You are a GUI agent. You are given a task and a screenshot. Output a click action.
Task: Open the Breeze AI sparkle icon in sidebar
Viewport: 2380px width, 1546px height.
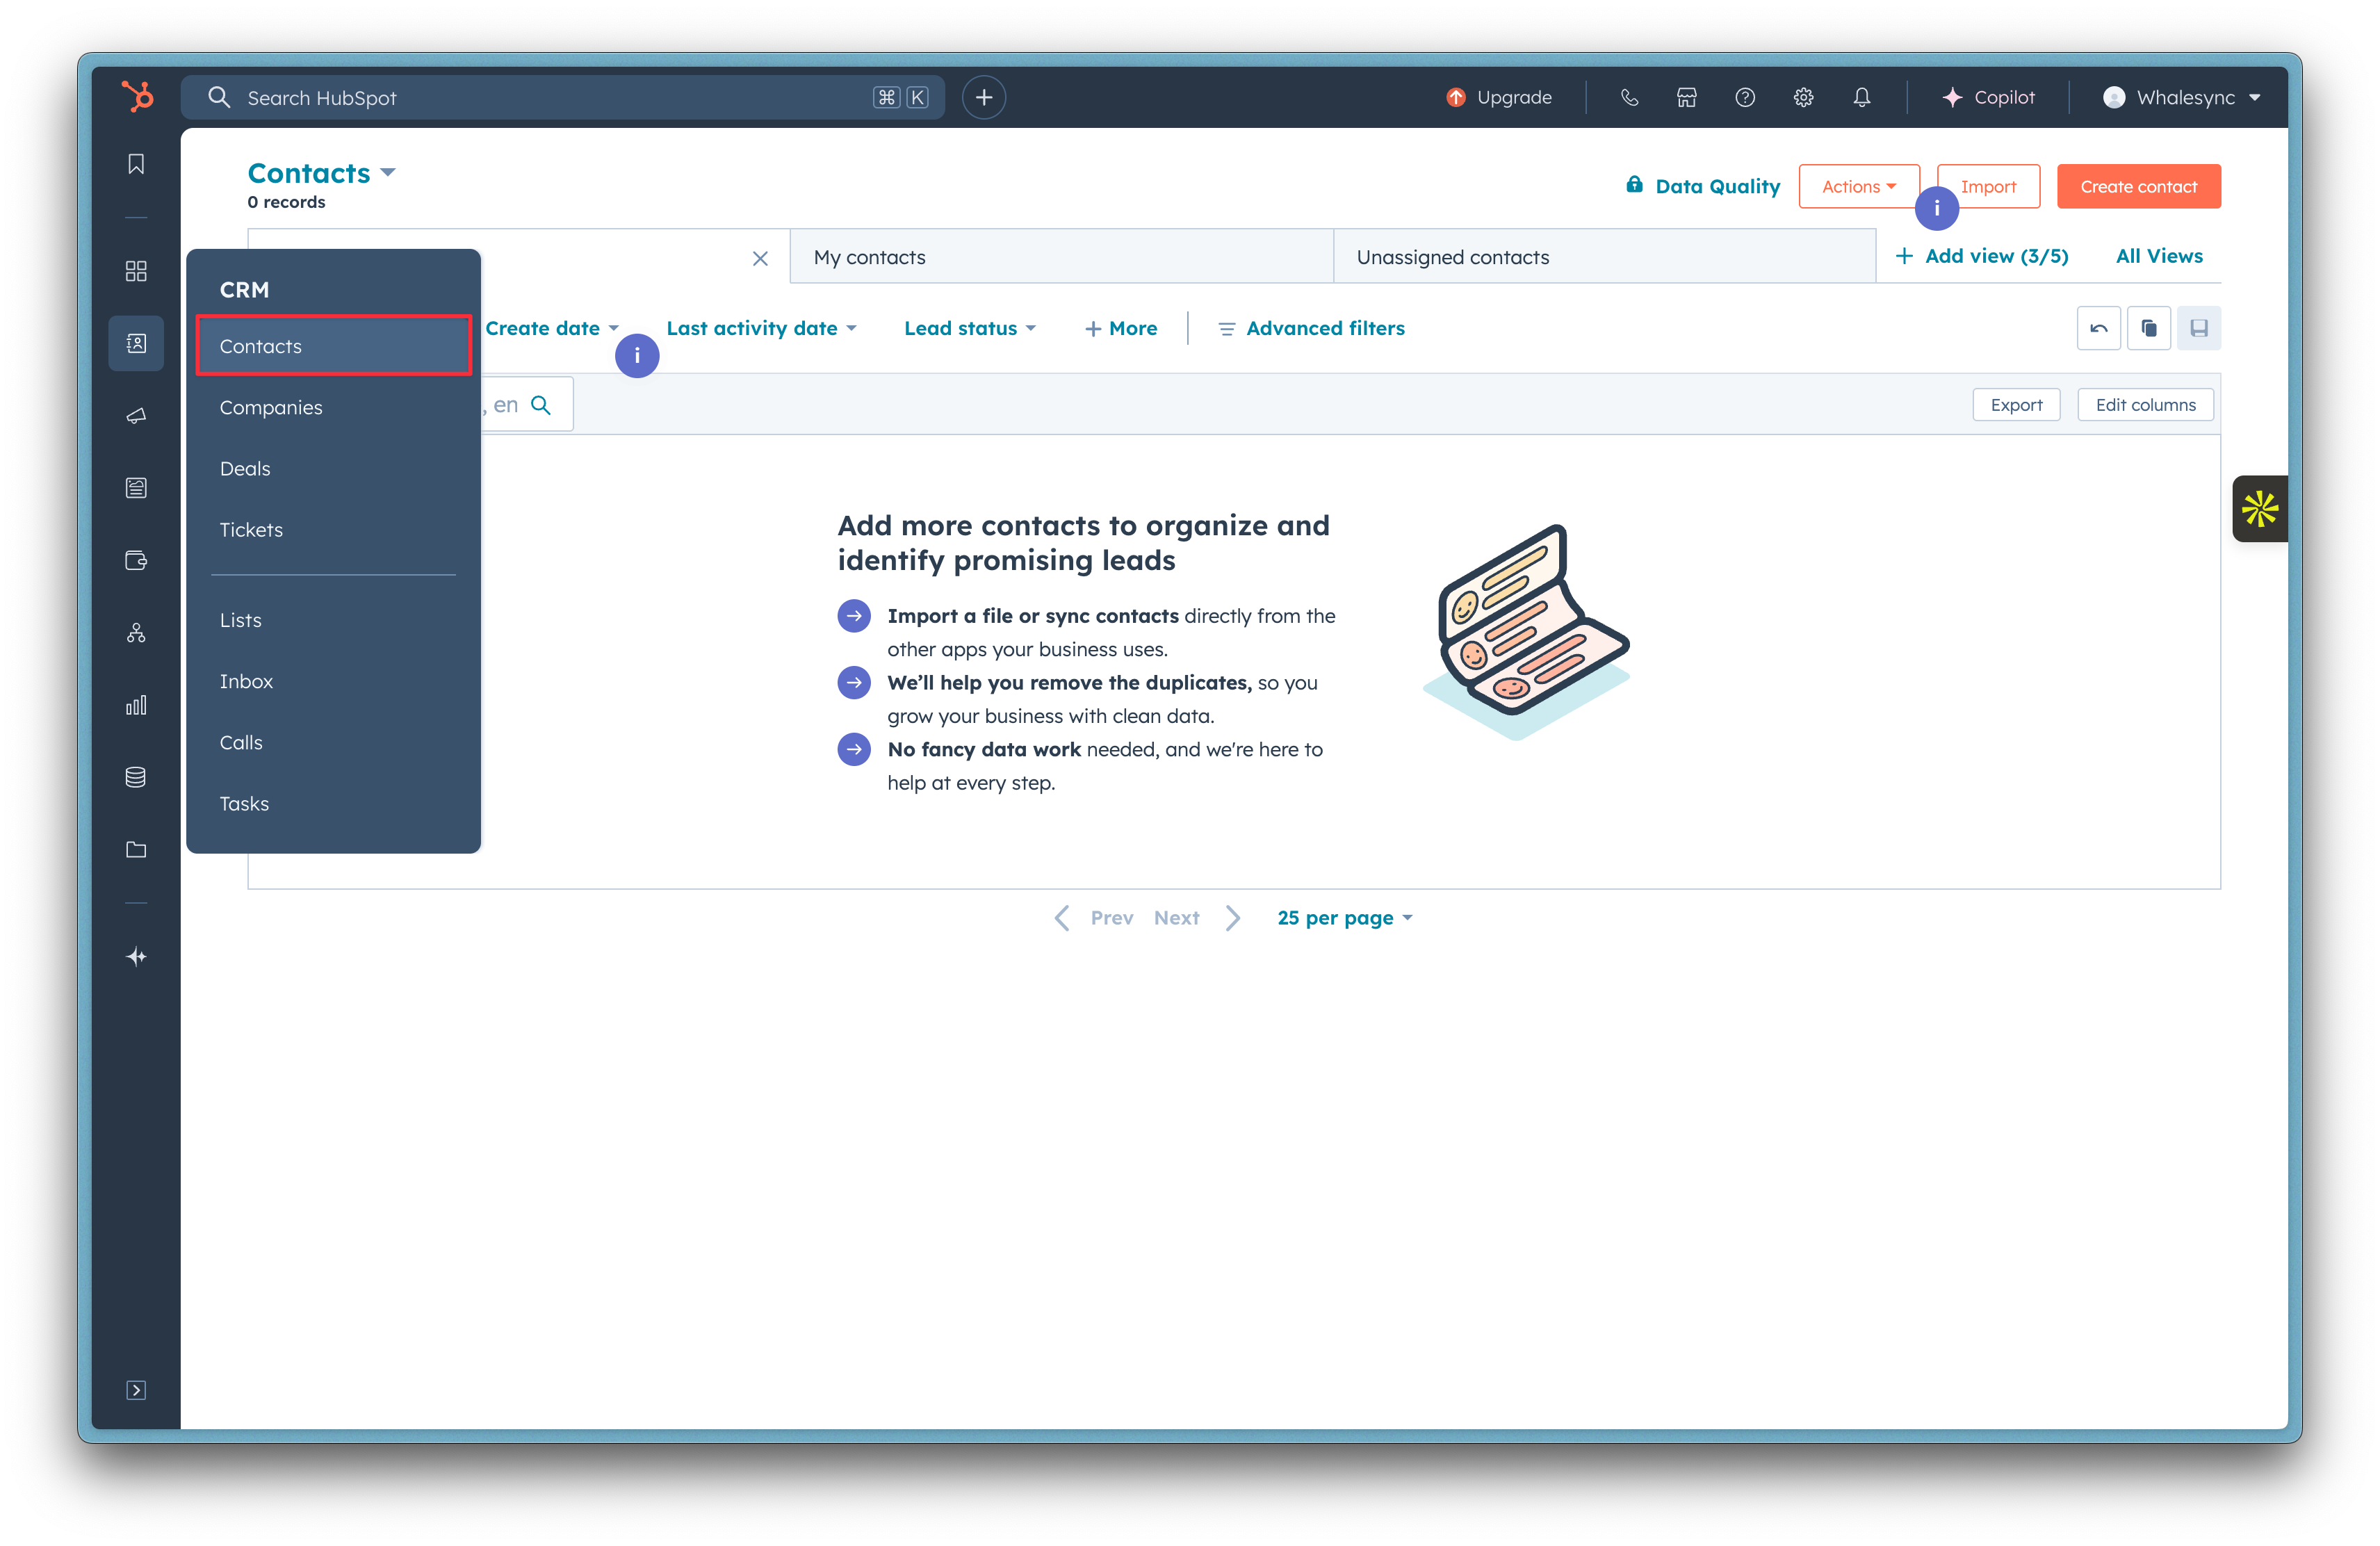tap(136, 957)
